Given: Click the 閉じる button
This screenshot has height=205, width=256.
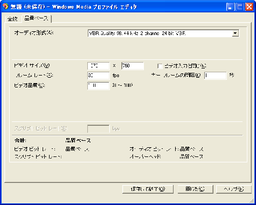Looking at the screenshot, I should pyautogui.click(x=195, y=189).
